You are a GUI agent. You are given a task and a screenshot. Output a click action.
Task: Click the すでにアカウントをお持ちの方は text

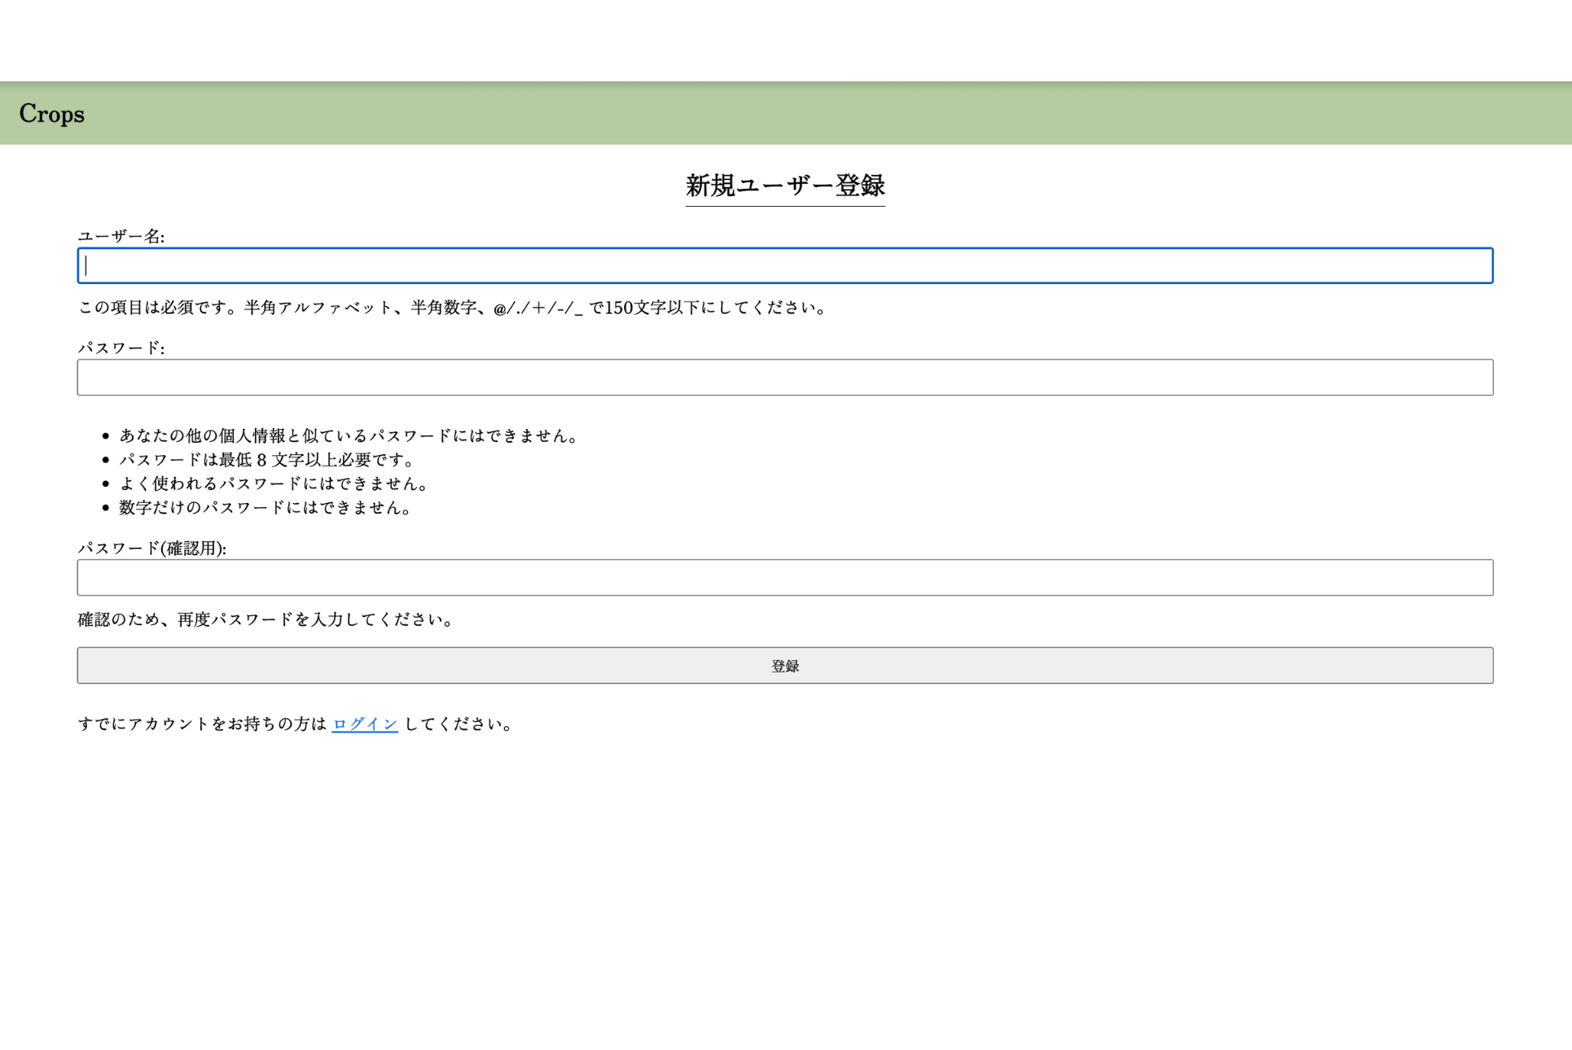202,724
